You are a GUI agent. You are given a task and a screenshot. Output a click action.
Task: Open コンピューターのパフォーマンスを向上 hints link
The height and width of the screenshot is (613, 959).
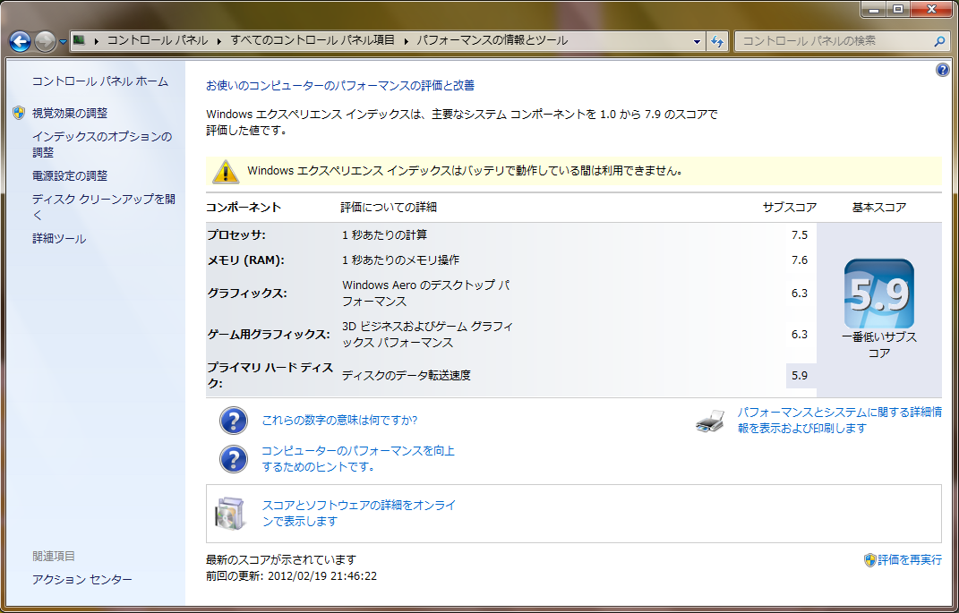click(x=358, y=459)
